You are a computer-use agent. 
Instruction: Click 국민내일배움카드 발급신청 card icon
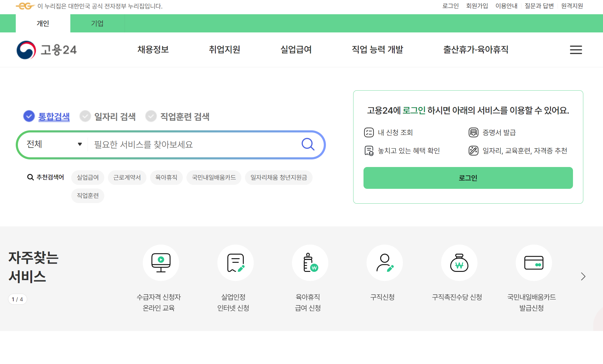[534, 262]
